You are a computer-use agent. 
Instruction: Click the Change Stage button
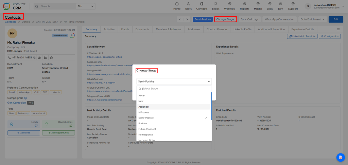[x=225, y=19]
